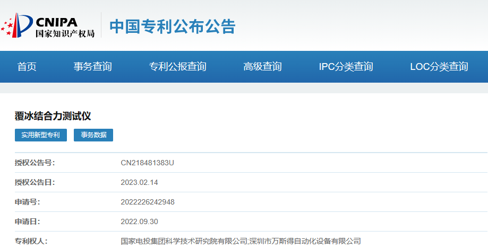The width and height of the screenshot is (488, 249).
Task: Open 高级查询 in the navigation bar
Action: point(262,66)
